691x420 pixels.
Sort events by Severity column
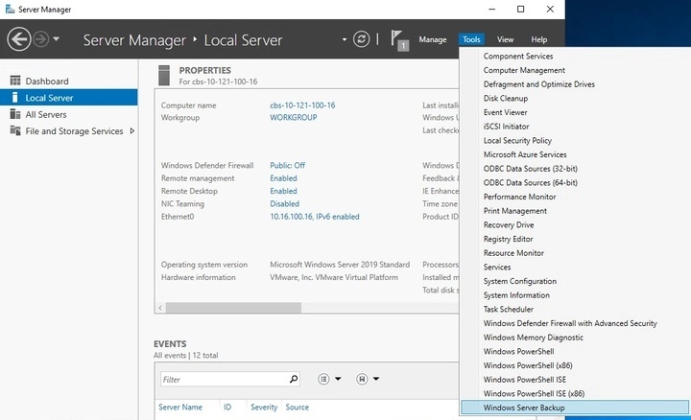[264, 408]
